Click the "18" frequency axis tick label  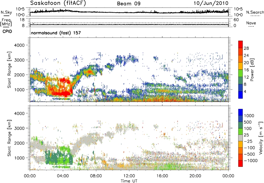(22, 20)
